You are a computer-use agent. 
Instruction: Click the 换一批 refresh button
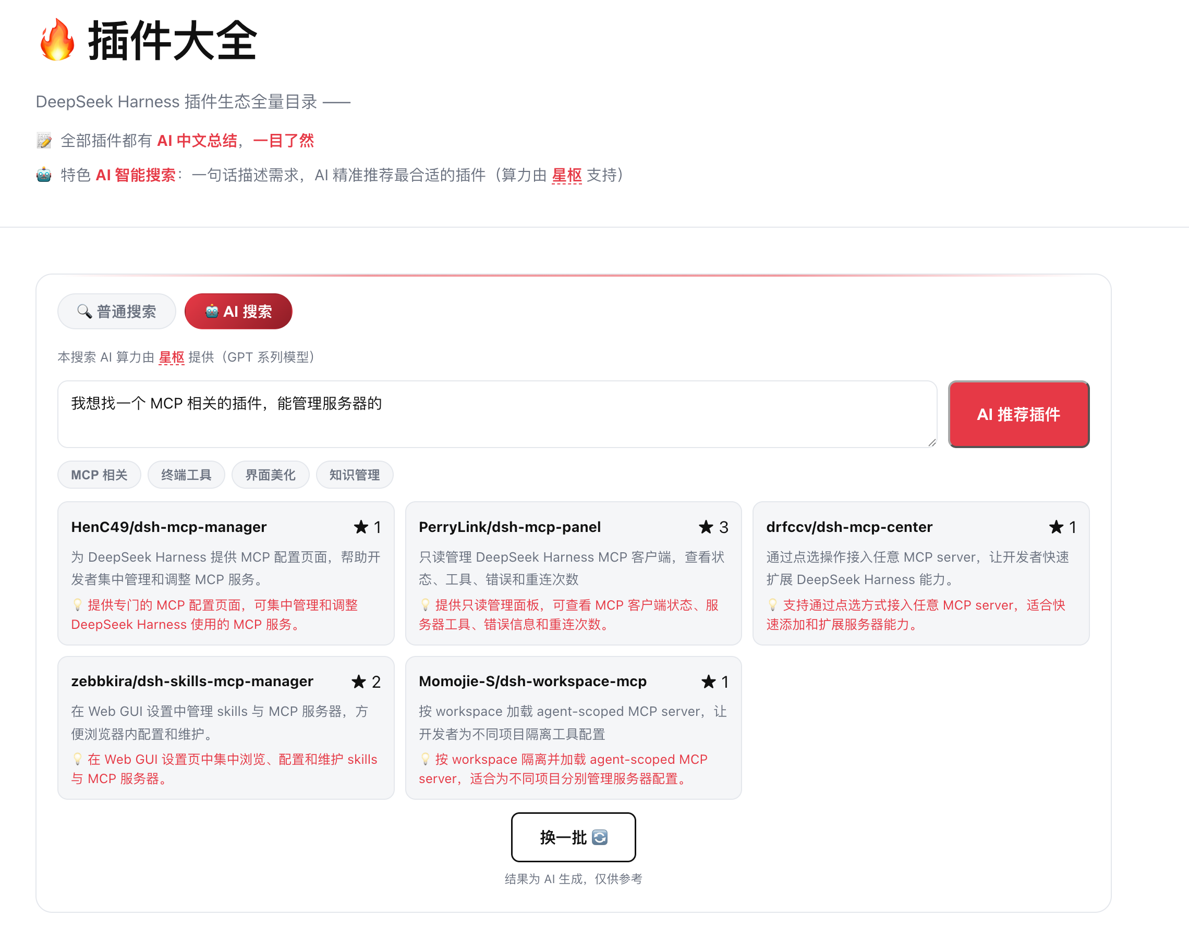click(574, 837)
